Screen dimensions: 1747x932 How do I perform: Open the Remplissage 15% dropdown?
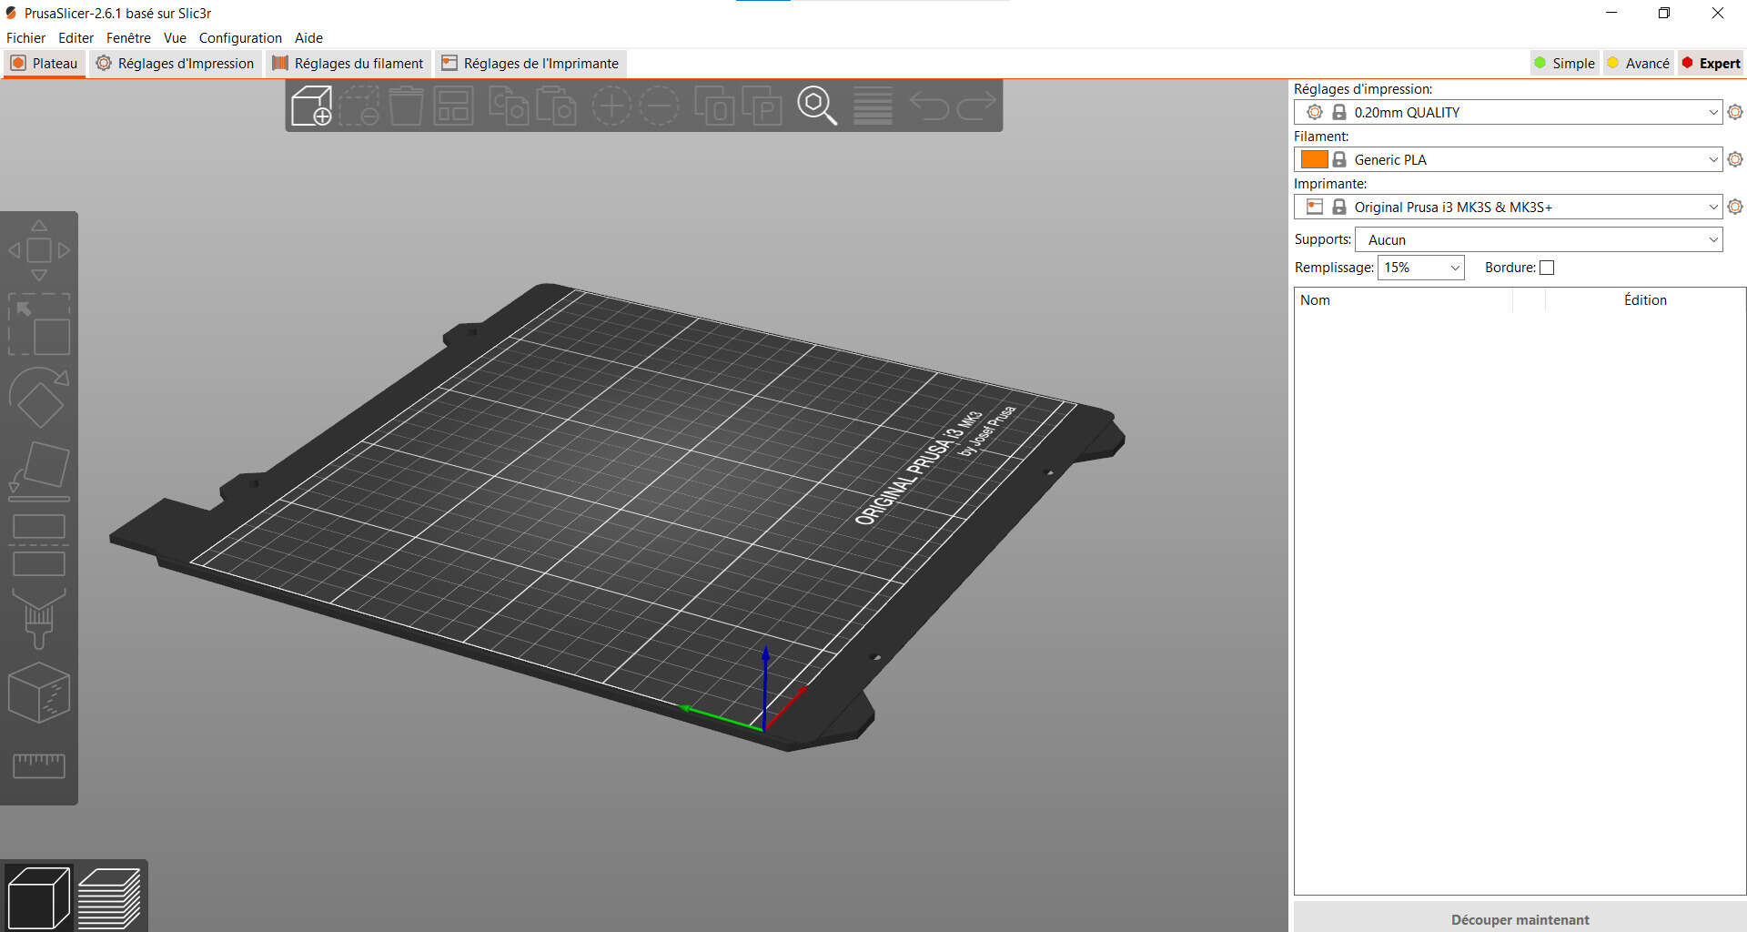(1421, 268)
